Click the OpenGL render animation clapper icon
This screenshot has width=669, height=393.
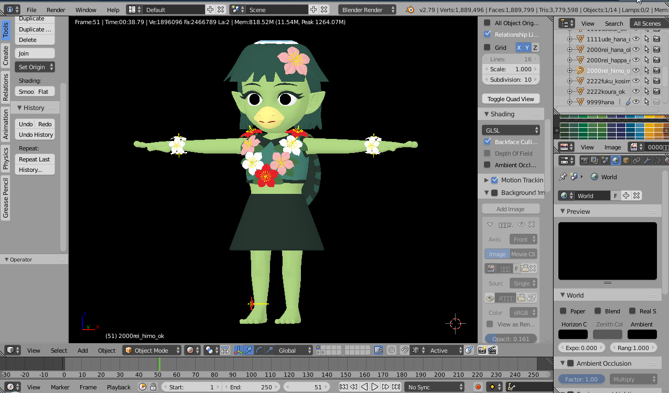click(x=492, y=350)
